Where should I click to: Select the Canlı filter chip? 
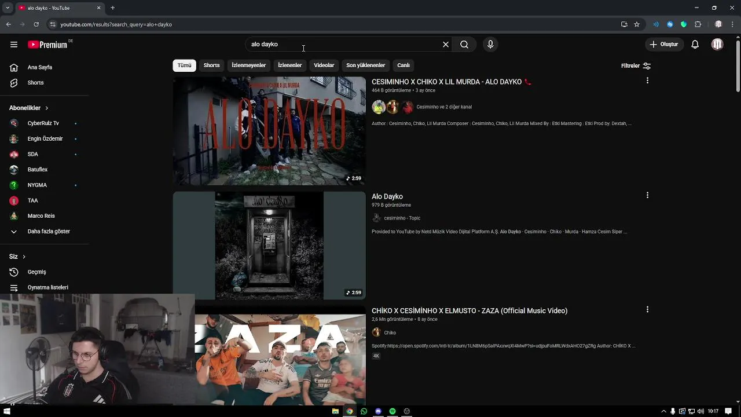pyautogui.click(x=403, y=65)
